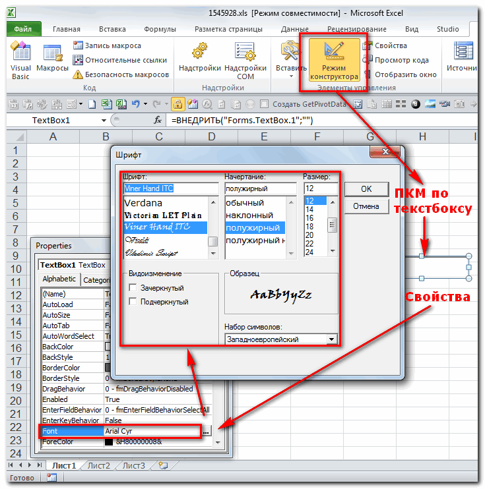Open the Name Box dropdown arrow
This screenshot has height=489, width=485.
point(104,121)
